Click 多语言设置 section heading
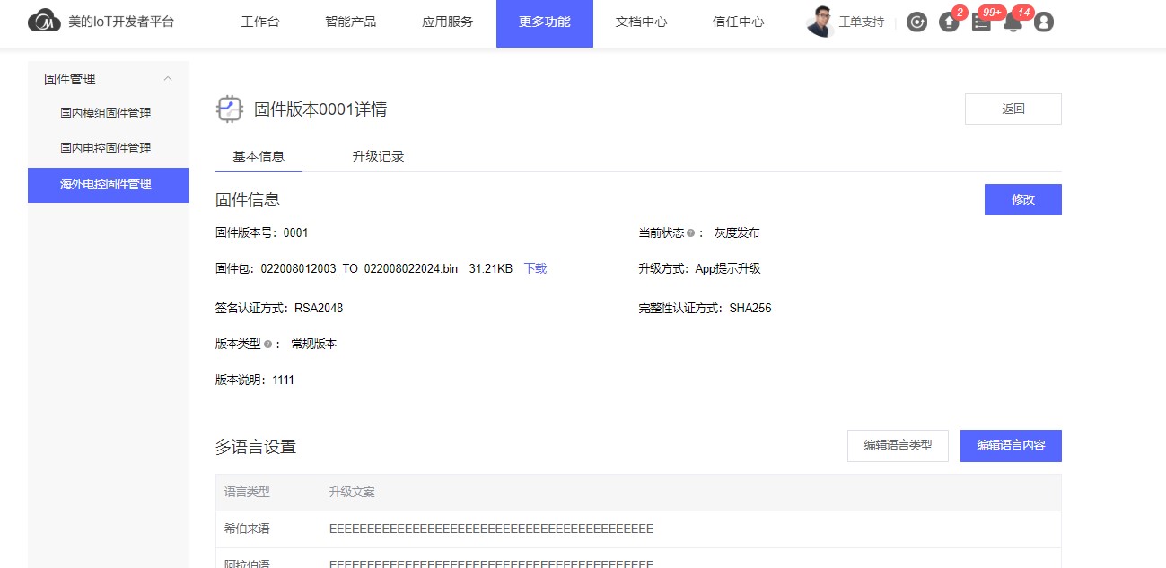 [x=256, y=446]
